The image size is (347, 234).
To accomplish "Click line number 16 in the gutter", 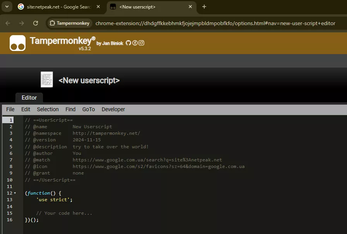I will [10, 220].
